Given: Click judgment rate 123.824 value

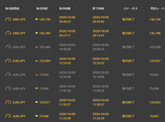Looking at the screenshot, I should coord(155,102).
